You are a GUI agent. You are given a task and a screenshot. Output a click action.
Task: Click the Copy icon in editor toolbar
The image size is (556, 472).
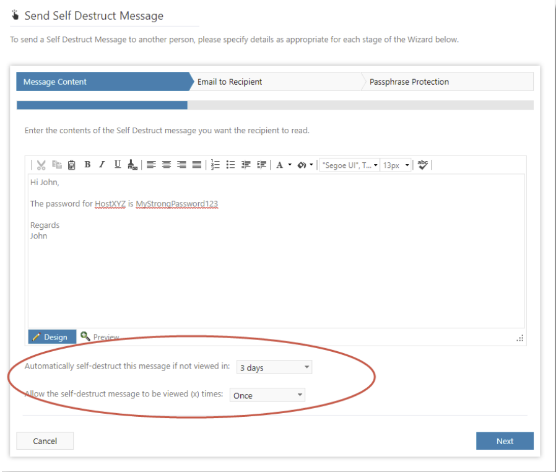tap(57, 165)
